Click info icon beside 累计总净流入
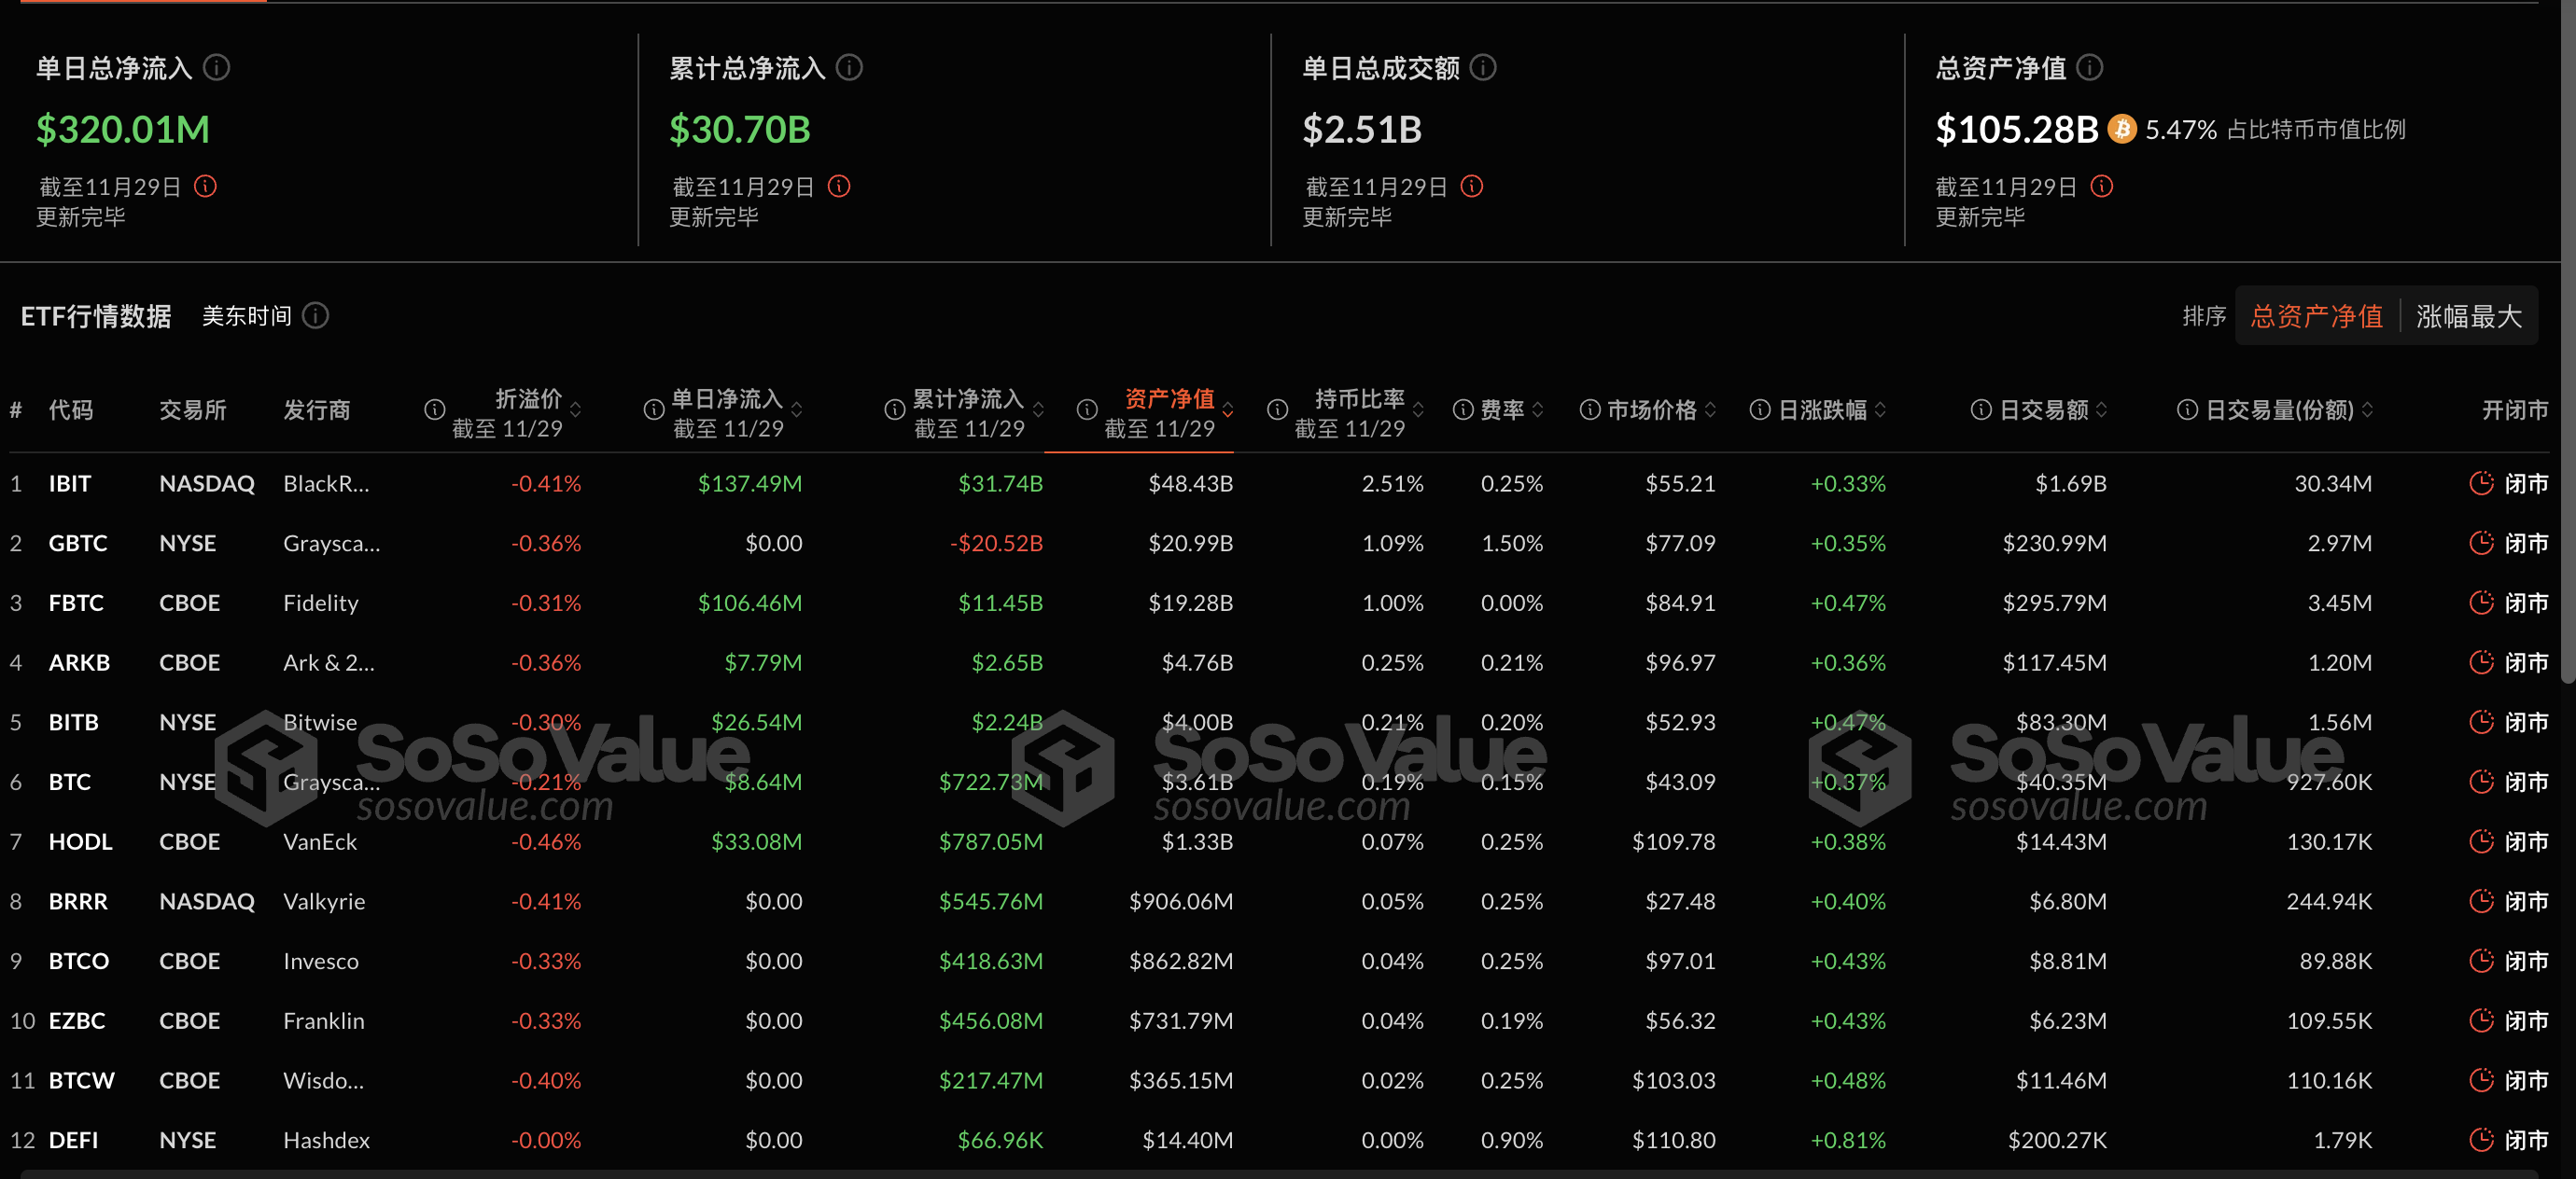The width and height of the screenshot is (2576, 1179). click(x=849, y=67)
